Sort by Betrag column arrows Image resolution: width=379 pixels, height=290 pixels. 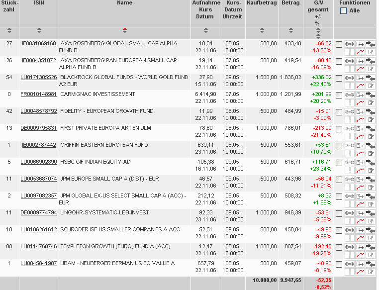291,30
